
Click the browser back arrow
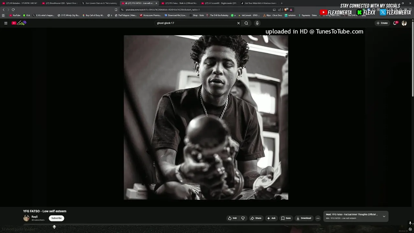(x=4, y=10)
